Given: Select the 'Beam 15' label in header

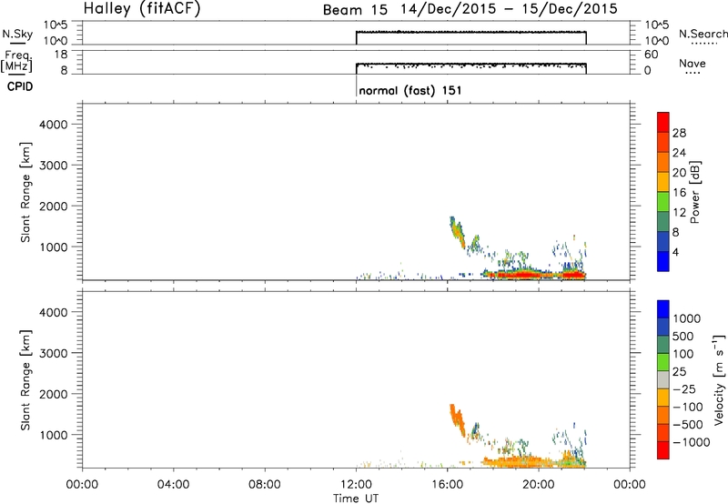Looking at the screenshot, I should pos(355,10).
